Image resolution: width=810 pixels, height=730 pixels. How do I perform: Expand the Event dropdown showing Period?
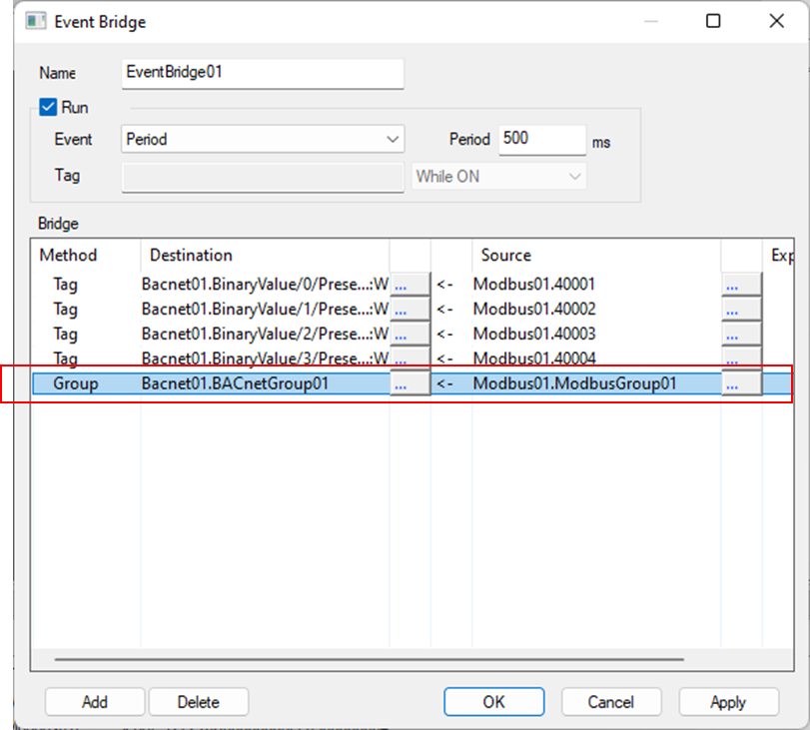263,140
